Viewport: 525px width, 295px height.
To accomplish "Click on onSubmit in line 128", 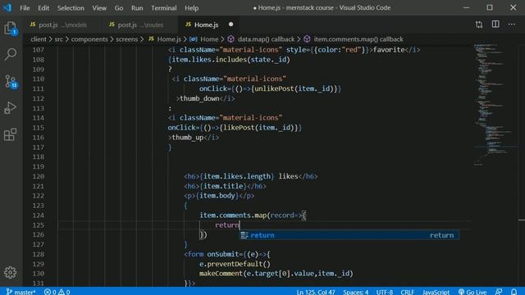I will (222, 254).
